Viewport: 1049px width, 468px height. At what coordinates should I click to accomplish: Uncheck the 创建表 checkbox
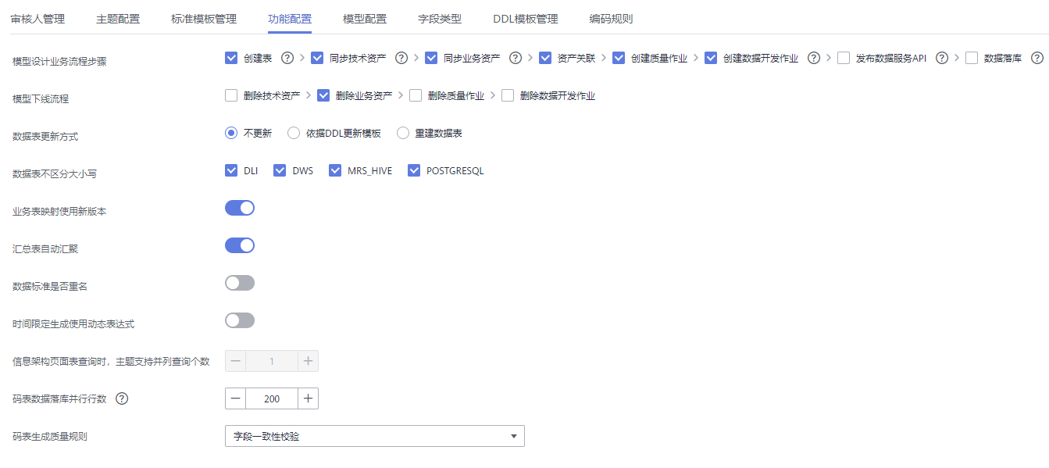pos(231,58)
